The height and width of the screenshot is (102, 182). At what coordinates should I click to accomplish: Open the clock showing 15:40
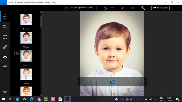point(169,99)
